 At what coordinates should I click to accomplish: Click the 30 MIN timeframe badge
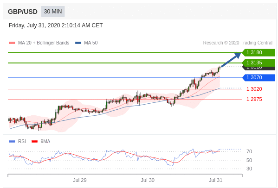click(x=53, y=12)
